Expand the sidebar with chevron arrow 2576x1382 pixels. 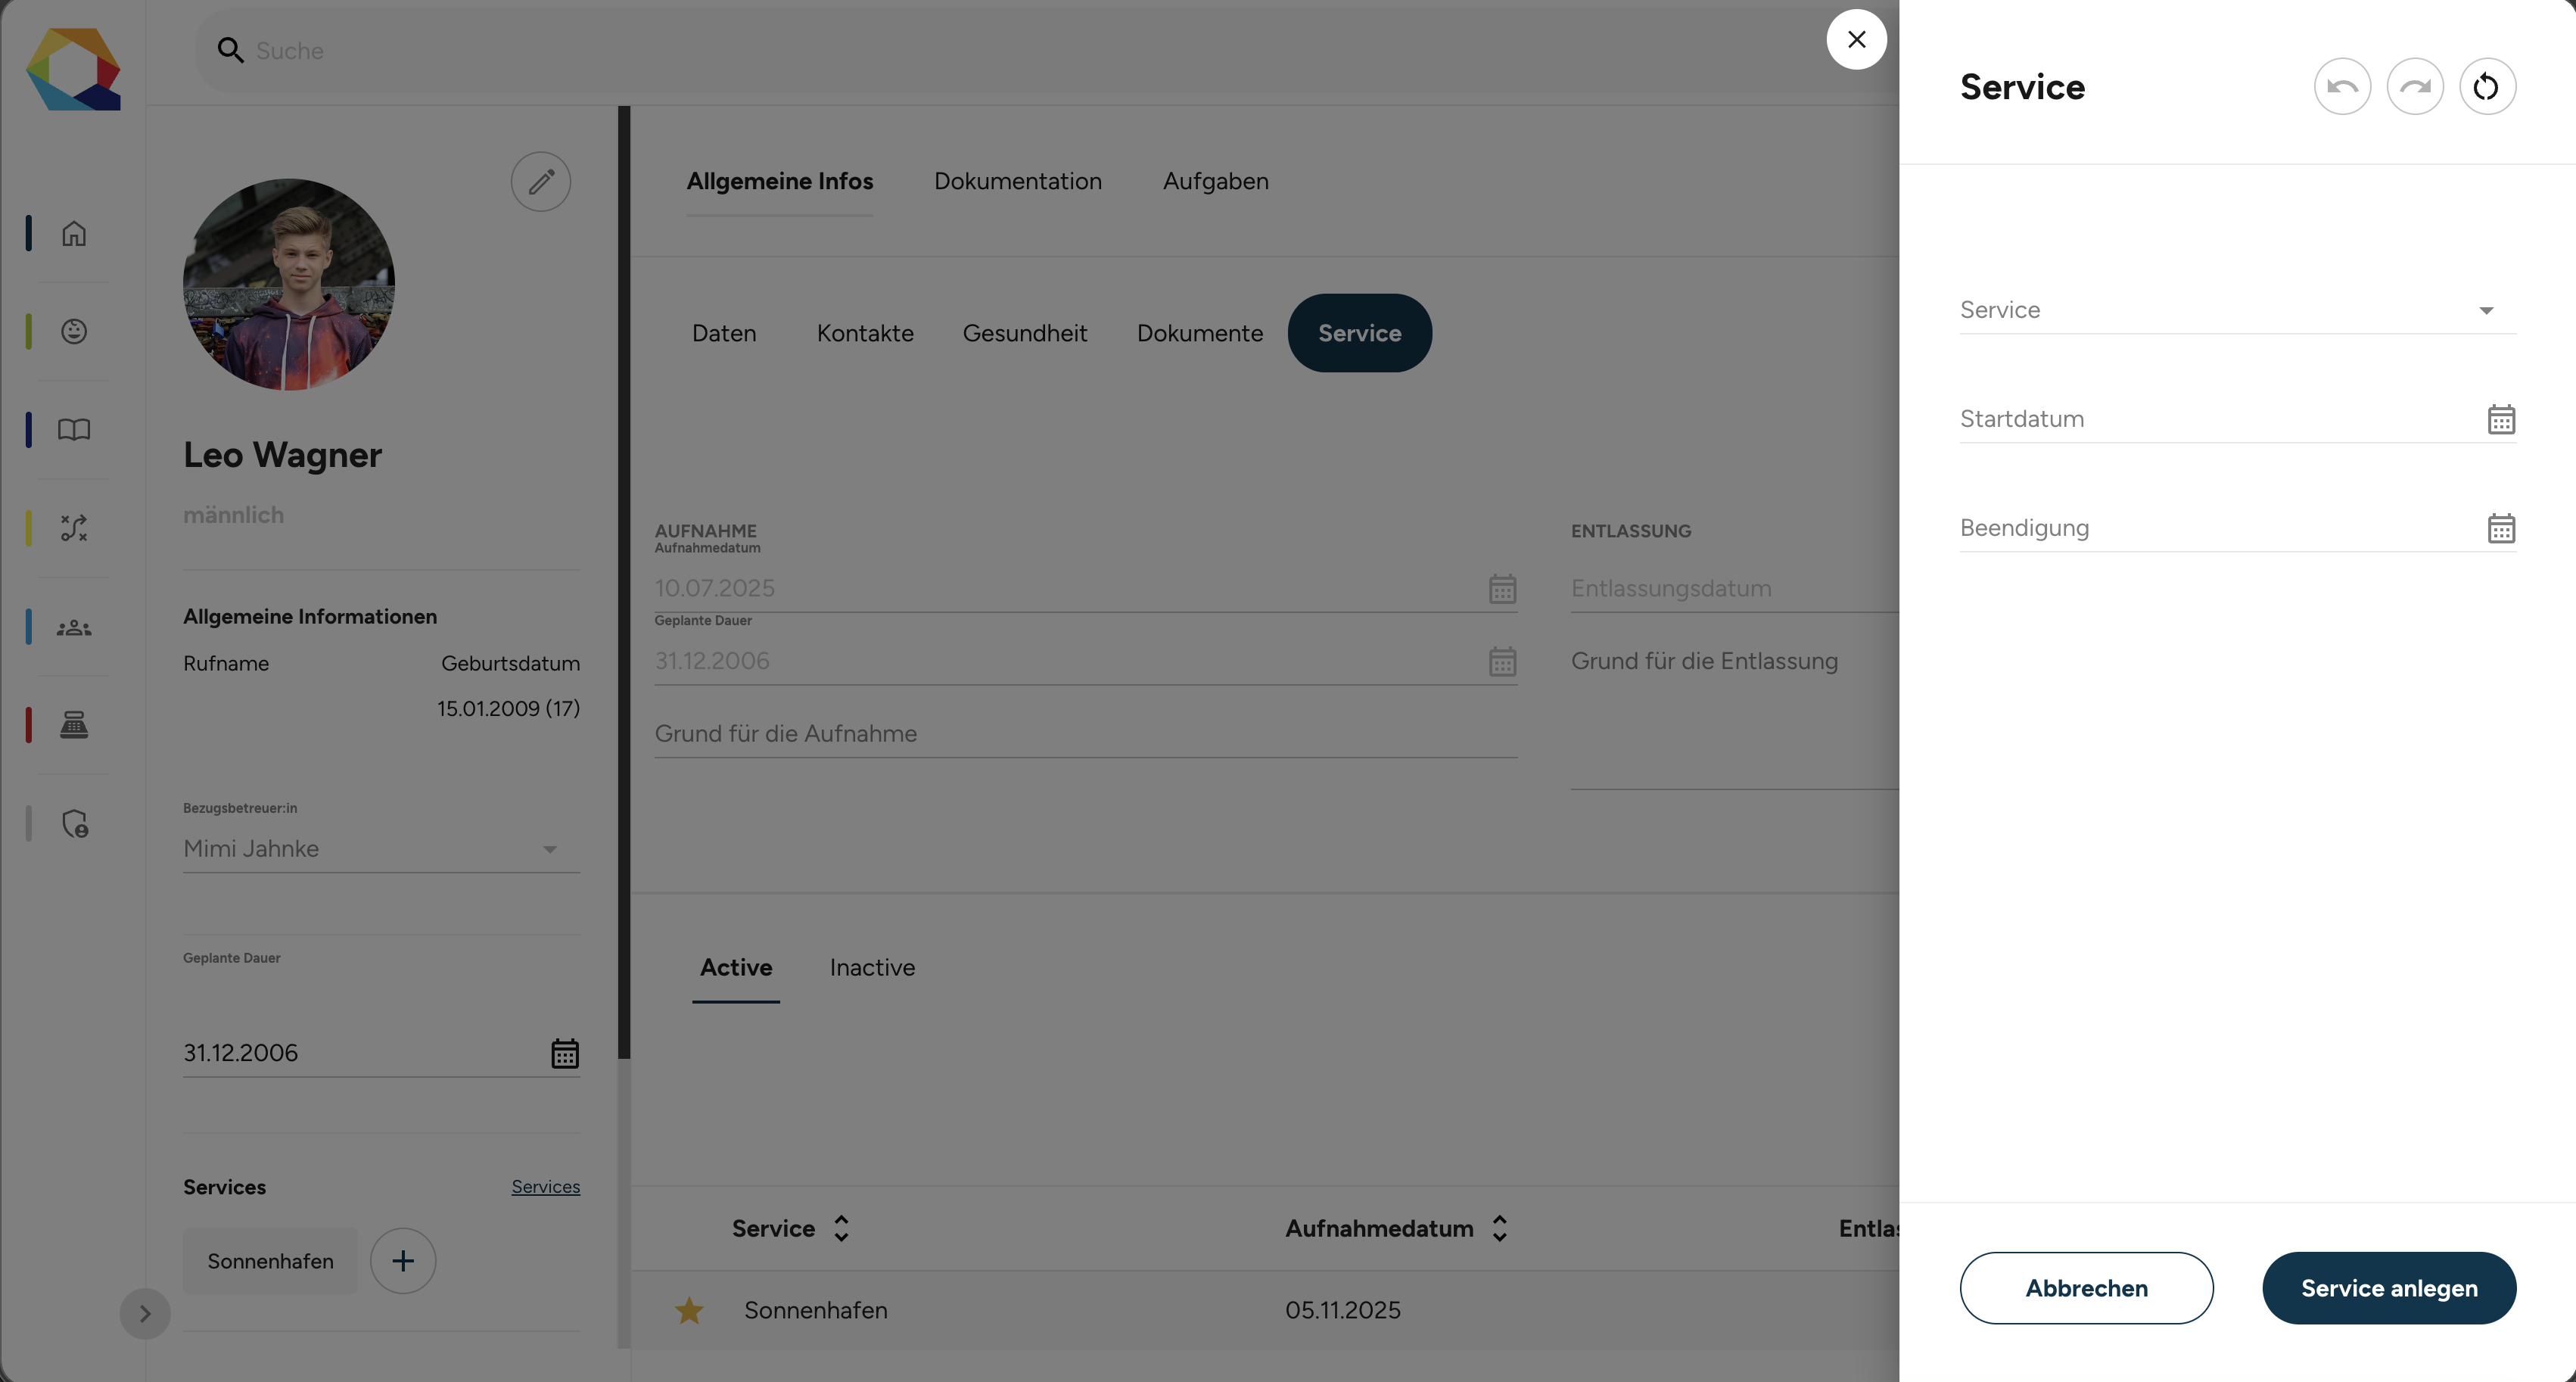click(145, 1313)
